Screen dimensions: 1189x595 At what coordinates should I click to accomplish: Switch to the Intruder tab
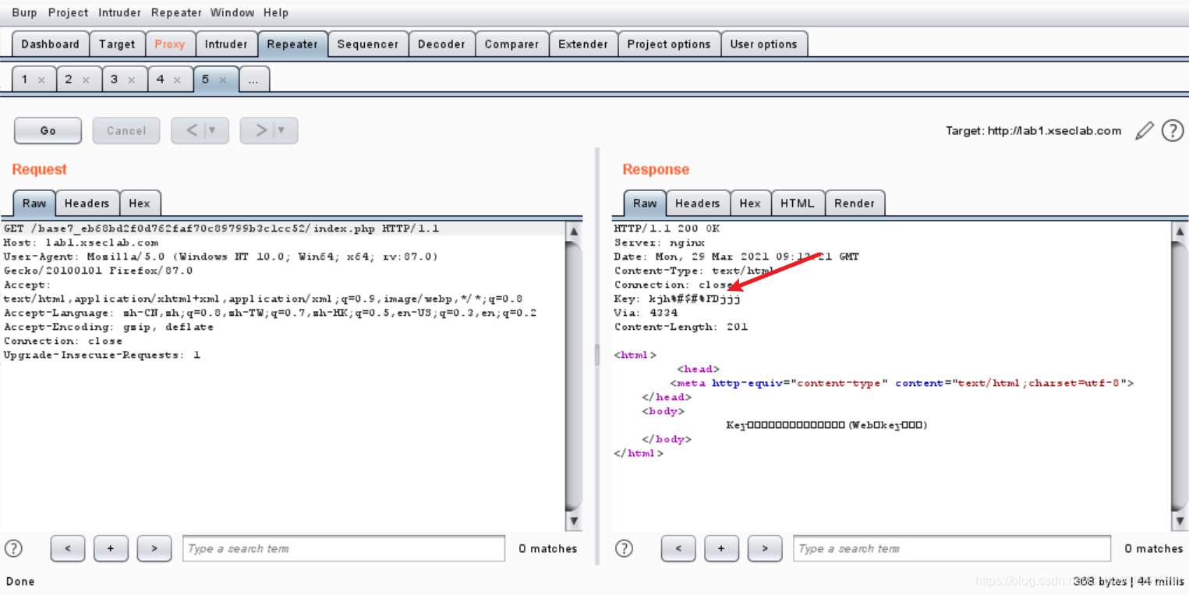click(226, 44)
